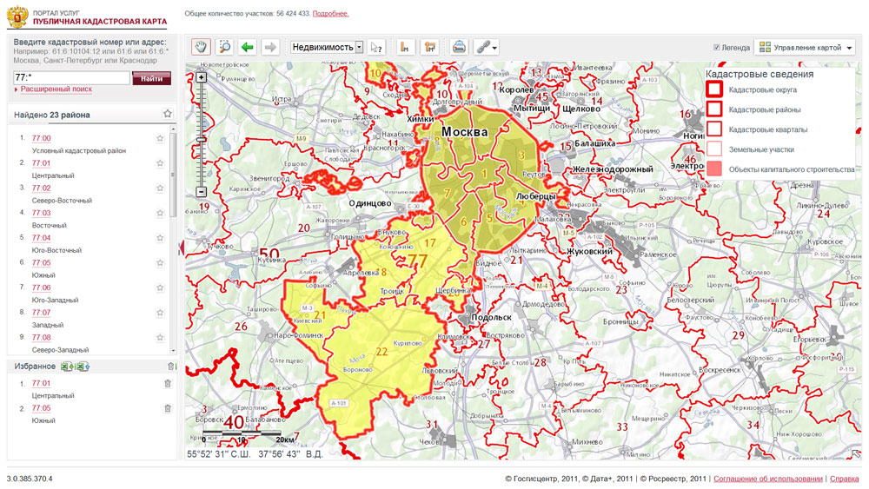
Task: Click the green-arrow Excel icon in Избранное
Action: coord(67,367)
